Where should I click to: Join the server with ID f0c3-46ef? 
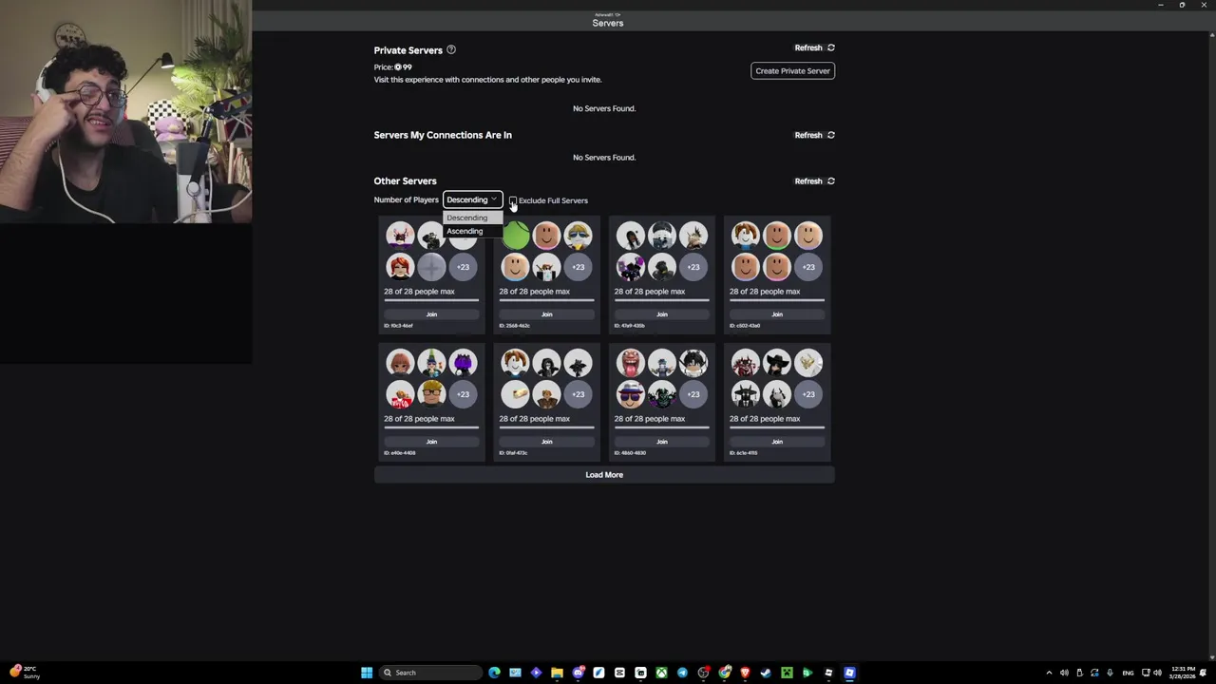click(x=431, y=314)
